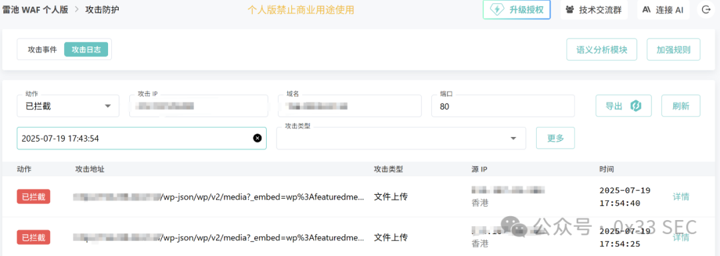The height and width of the screenshot is (256, 720).
Task: Click the 攻击地址 column header
Action: click(x=90, y=169)
